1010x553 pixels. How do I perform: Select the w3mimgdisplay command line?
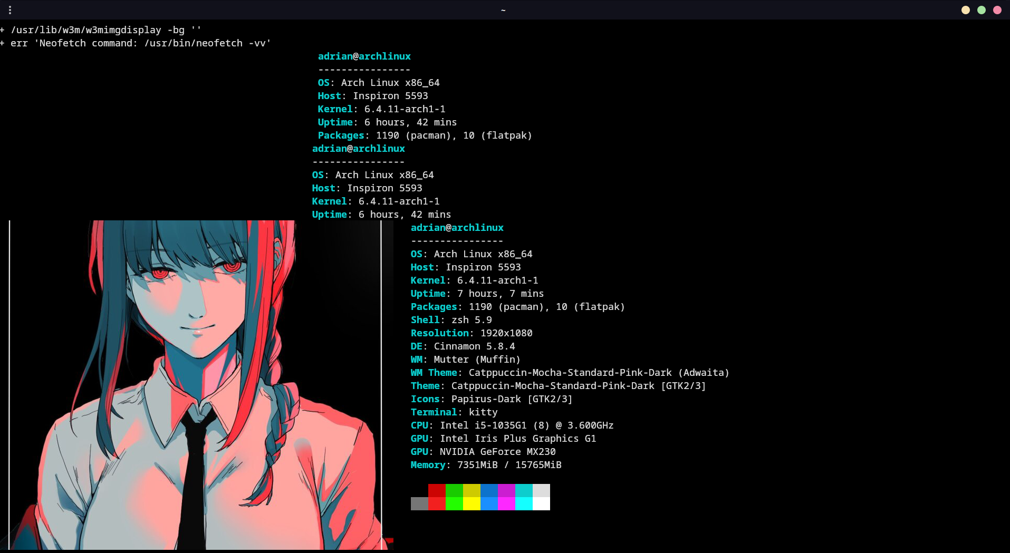pyautogui.click(x=101, y=30)
